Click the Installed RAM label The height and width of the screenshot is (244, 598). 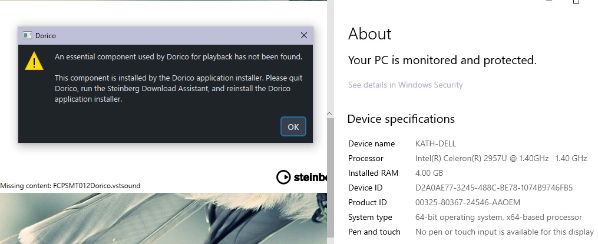tap(373, 173)
